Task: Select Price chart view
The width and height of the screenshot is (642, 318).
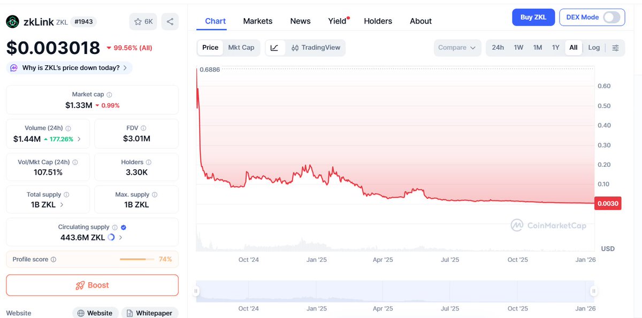Action: point(210,48)
